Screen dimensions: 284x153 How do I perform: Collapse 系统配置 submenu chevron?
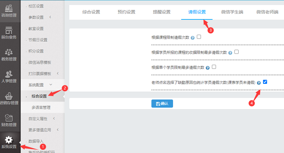click(x=51, y=84)
